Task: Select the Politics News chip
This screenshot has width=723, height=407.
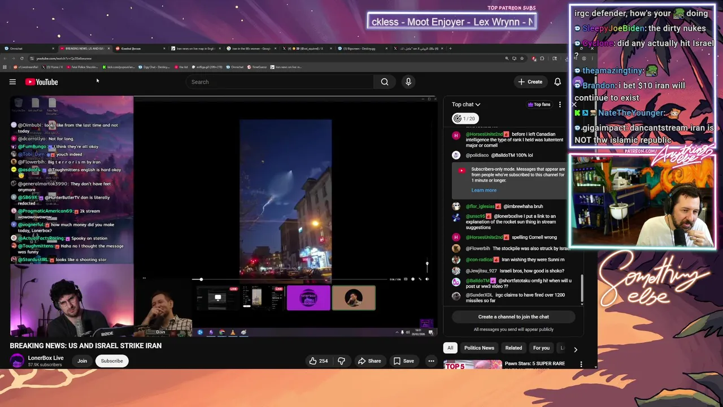Action: click(x=479, y=348)
